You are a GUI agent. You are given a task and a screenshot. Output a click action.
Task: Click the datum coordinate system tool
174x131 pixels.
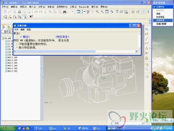[x=147, y=53]
